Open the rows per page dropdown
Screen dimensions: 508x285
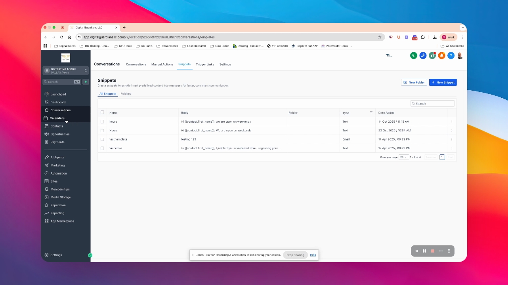(x=404, y=157)
